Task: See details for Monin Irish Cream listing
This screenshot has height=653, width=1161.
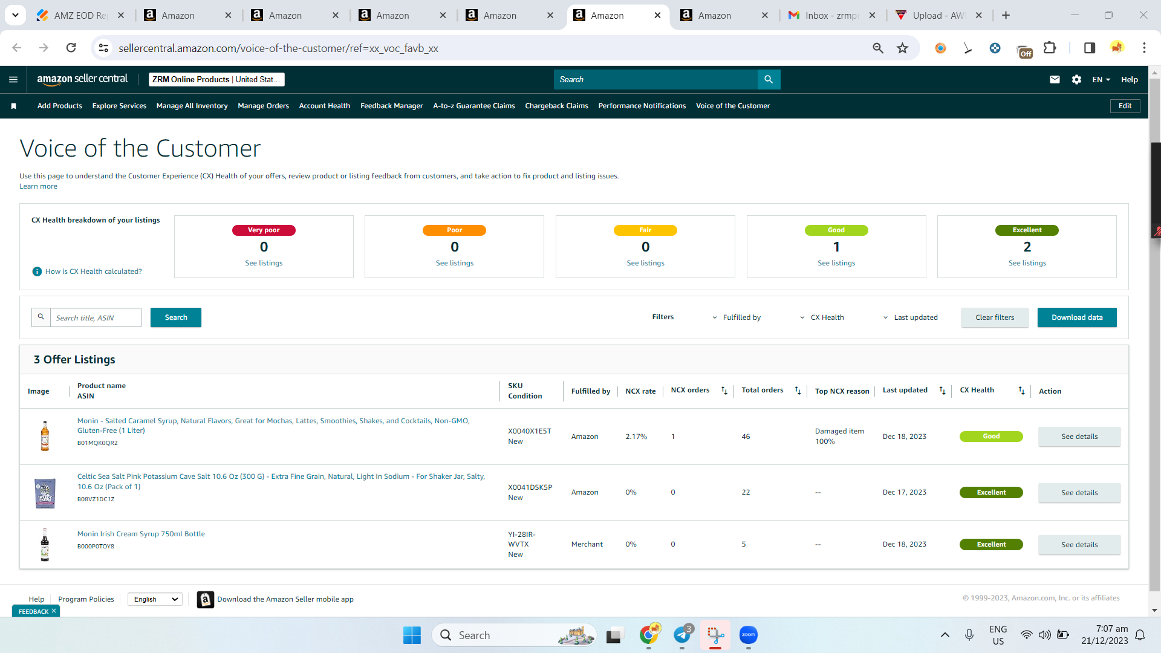Action: [1079, 545]
